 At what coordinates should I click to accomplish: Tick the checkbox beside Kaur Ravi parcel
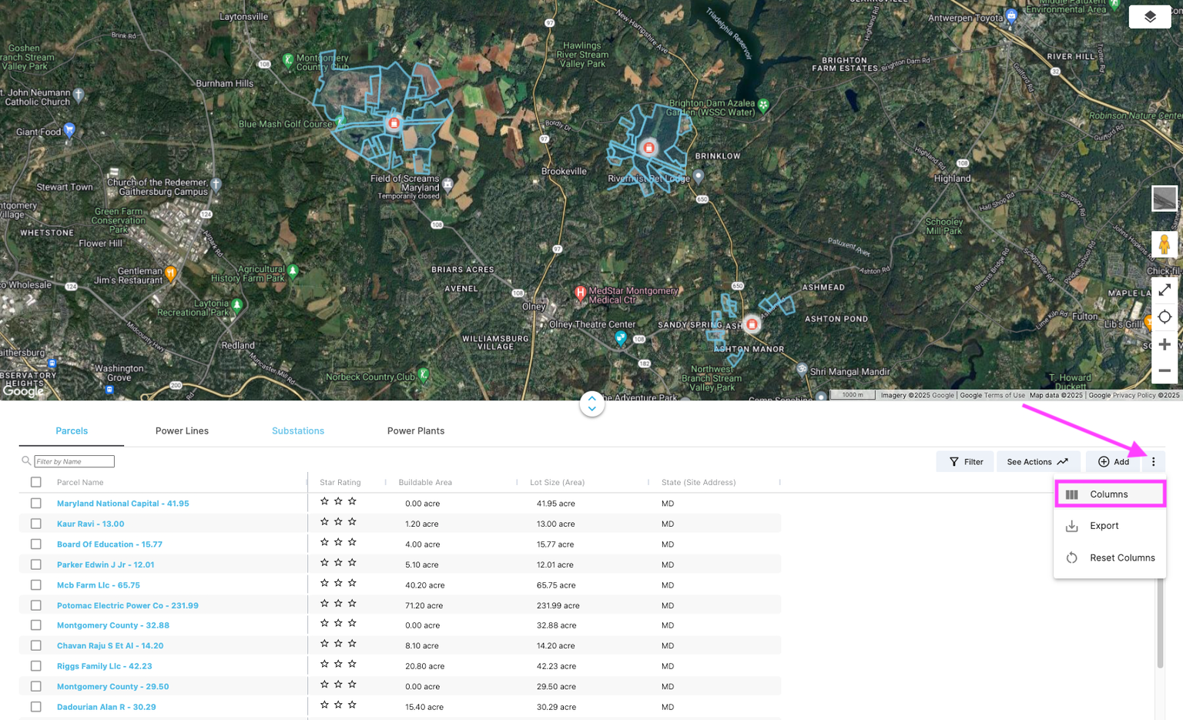tap(35, 523)
